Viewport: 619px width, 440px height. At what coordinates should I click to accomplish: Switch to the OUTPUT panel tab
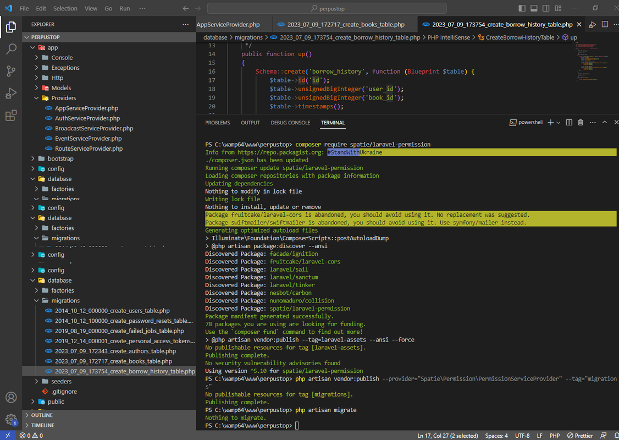tap(250, 123)
